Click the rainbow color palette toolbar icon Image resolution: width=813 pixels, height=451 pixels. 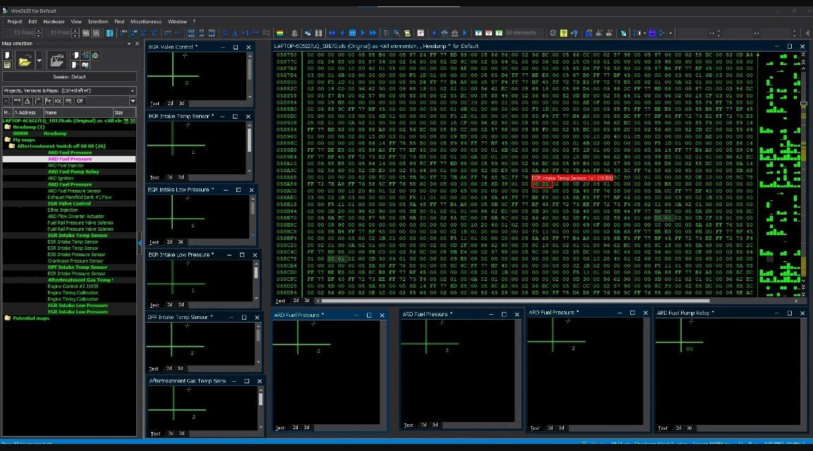point(279,32)
